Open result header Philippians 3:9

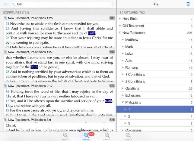pyautogui.click(x=30, y=120)
